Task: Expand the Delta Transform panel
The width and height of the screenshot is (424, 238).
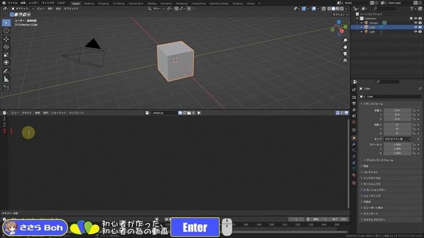Action: pos(380,160)
